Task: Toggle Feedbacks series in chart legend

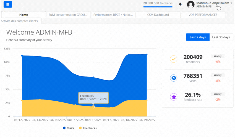Action: coord(88,128)
